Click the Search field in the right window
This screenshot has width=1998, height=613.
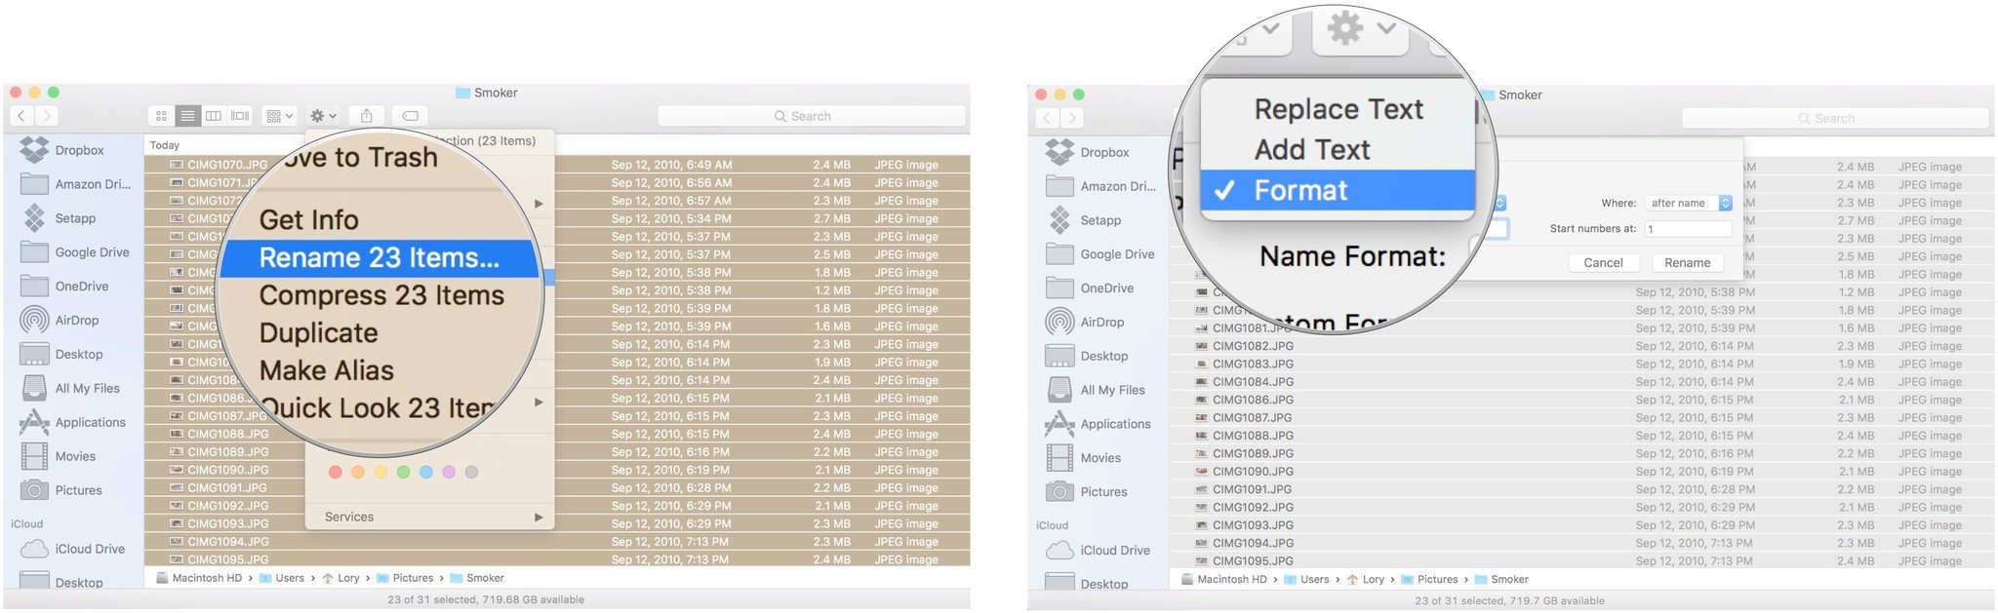[1834, 118]
